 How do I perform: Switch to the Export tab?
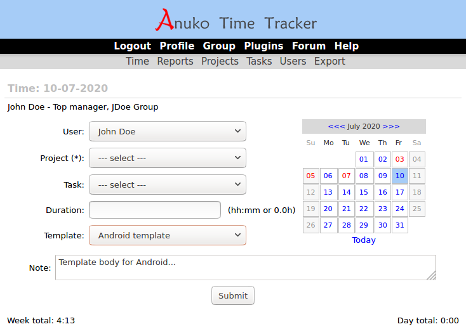point(330,61)
